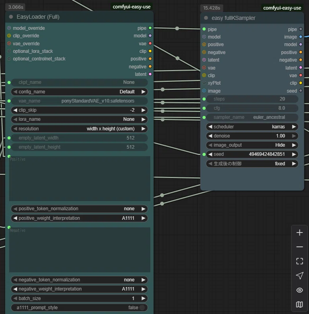The width and height of the screenshot is (309, 314).
Task: Click EasyLoader positive output connector
Action: click(x=150, y=59)
